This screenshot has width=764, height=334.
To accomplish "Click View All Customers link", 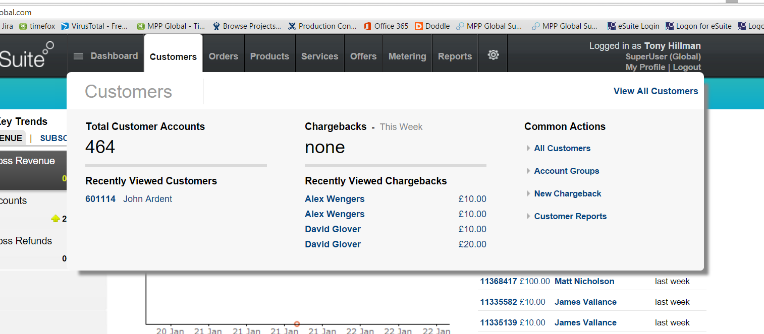I will [656, 91].
